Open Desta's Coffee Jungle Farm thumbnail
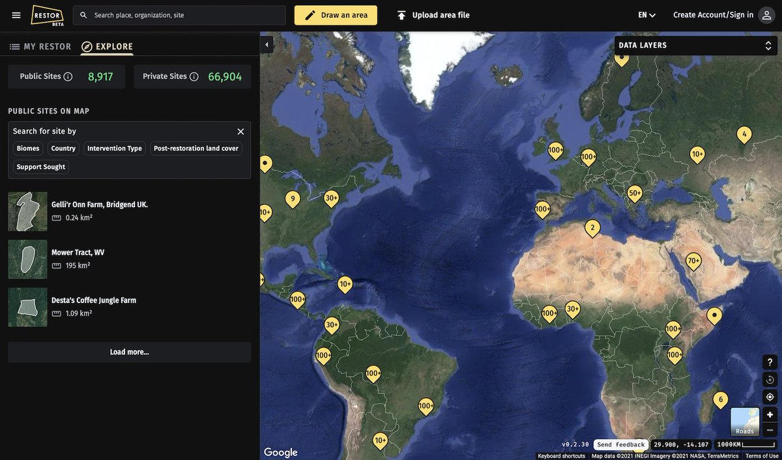 coord(27,307)
